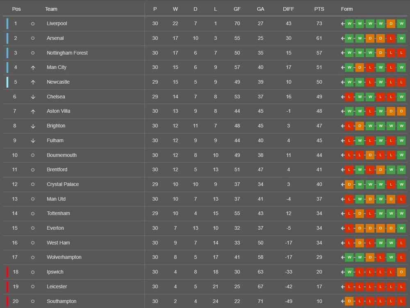
Task: Click Brighton's downward movement arrow
Action: pyautogui.click(x=33, y=126)
